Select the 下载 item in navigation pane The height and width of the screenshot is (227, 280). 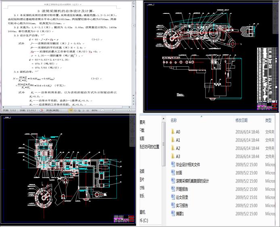[142, 130]
